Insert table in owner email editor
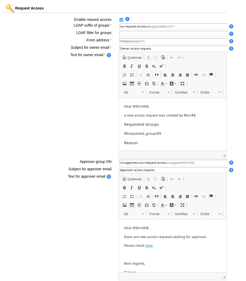 (x=132, y=84)
